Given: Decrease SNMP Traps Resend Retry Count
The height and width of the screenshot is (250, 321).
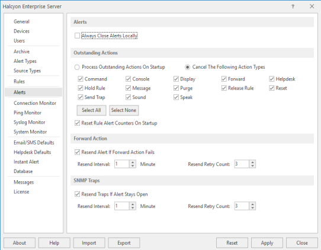Looking at the screenshot, I should click(x=252, y=208).
